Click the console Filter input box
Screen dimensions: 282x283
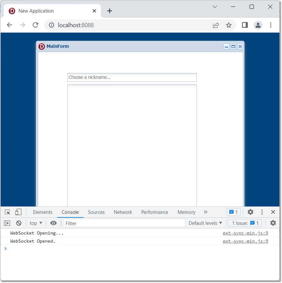tap(124, 223)
